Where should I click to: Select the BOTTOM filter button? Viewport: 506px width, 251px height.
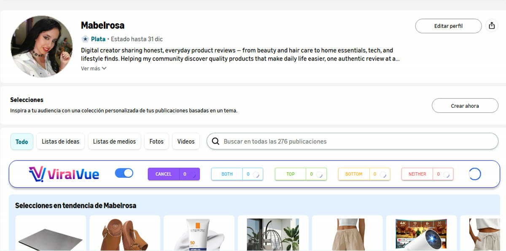tap(354, 174)
